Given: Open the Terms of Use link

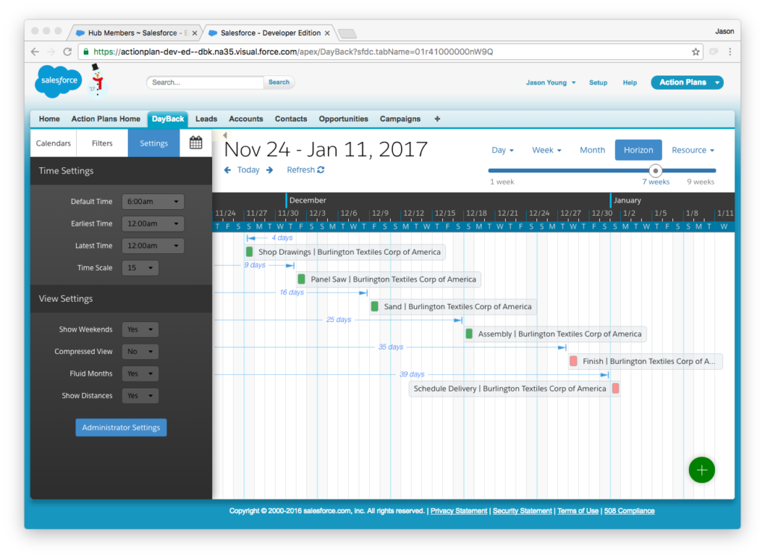Looking at the screenshot, I should point(577,511).
